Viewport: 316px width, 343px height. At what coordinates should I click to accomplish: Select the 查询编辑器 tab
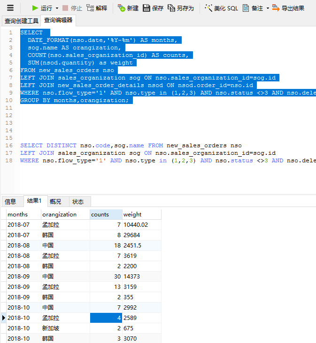coord(58,20)
